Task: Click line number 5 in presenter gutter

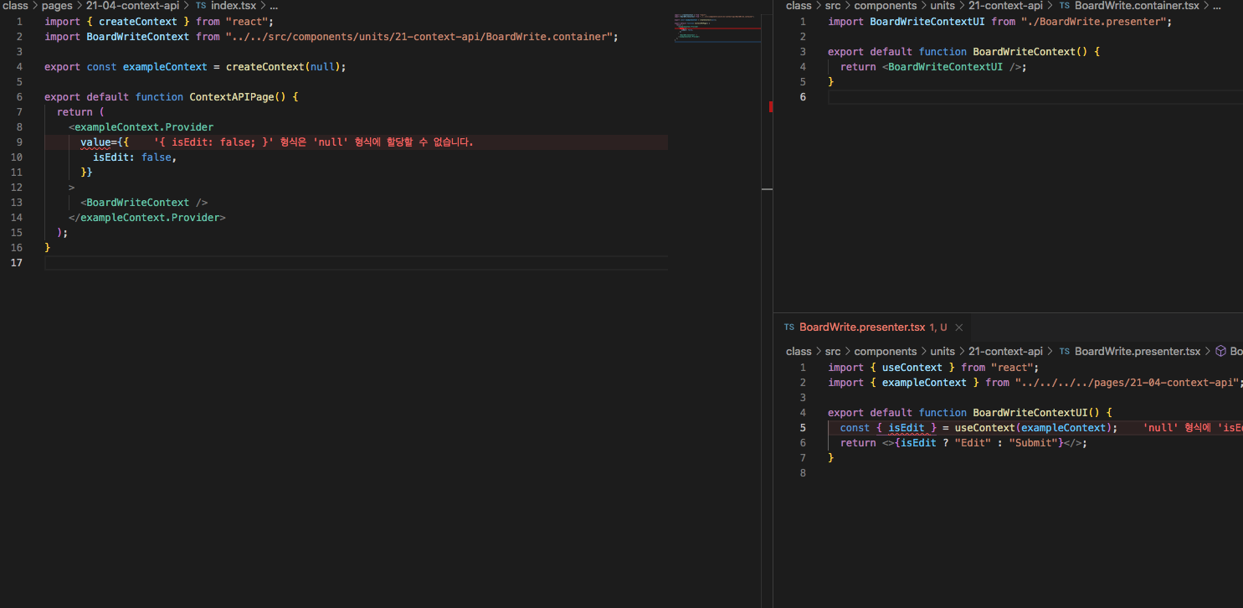Action: 802,428
